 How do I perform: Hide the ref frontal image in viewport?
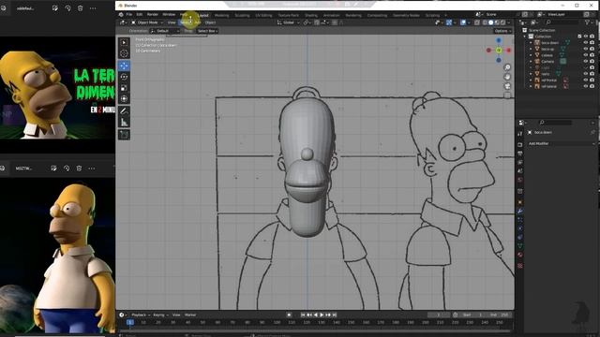[x=586, y=81]
